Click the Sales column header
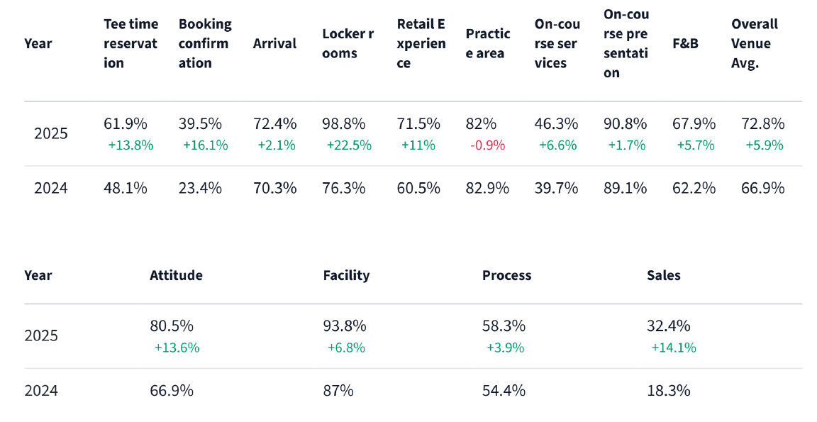Screen dimensions: 817x422 click(663, 275)
